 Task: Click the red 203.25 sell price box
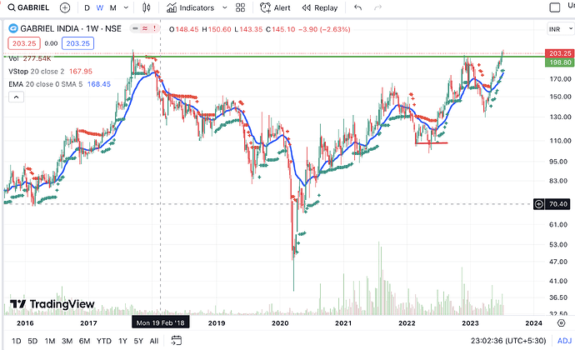point(24,43)
